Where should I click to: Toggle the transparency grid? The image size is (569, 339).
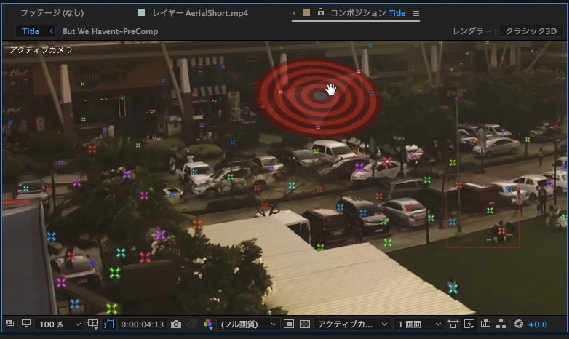[305, 324]
